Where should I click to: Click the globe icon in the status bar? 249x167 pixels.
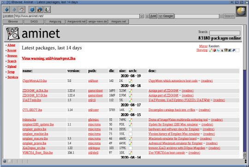tap(5, 161)
